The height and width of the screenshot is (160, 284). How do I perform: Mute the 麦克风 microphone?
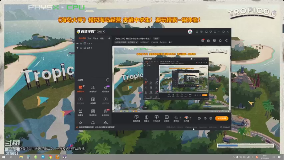176,118
